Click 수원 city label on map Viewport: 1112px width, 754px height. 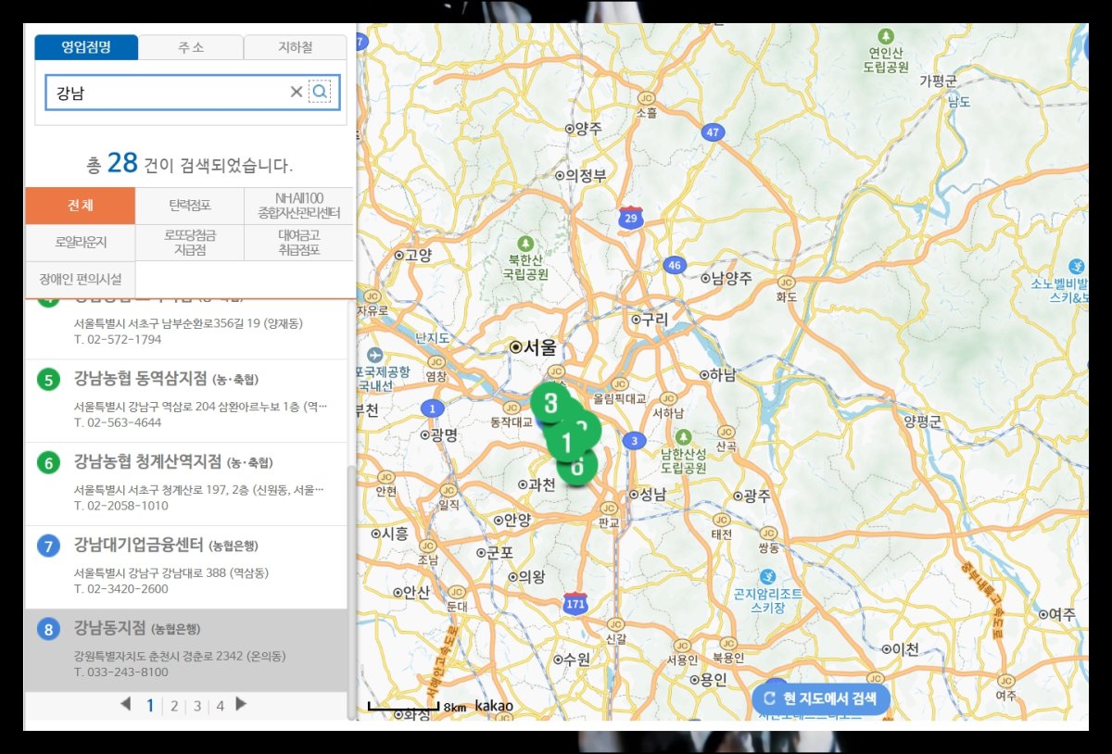(x=571, y=660)
